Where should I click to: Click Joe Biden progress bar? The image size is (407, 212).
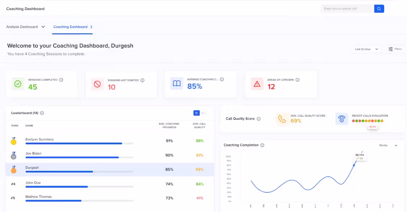pyautogui.click(x=79, y=157)
